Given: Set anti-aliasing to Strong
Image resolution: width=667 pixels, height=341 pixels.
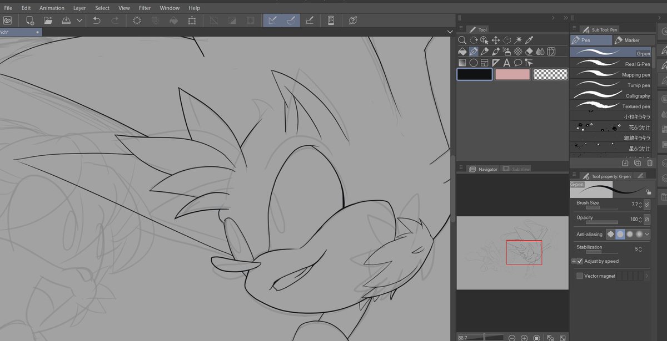Looking at the screenshot, I should click(x=639, y=235).
